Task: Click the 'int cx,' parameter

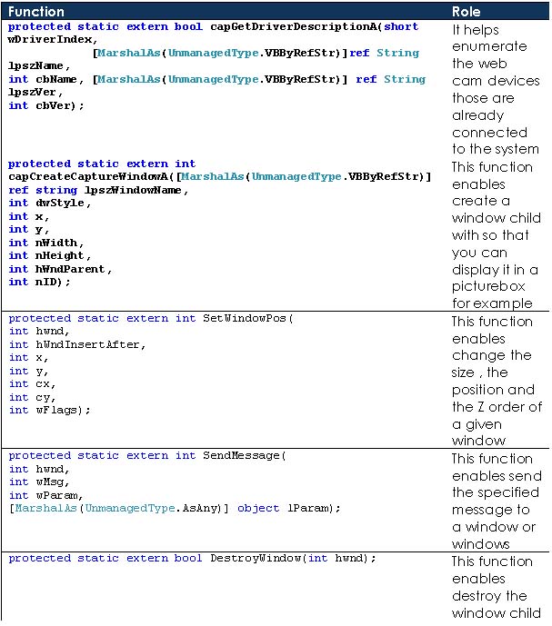Action: [33, 384]
